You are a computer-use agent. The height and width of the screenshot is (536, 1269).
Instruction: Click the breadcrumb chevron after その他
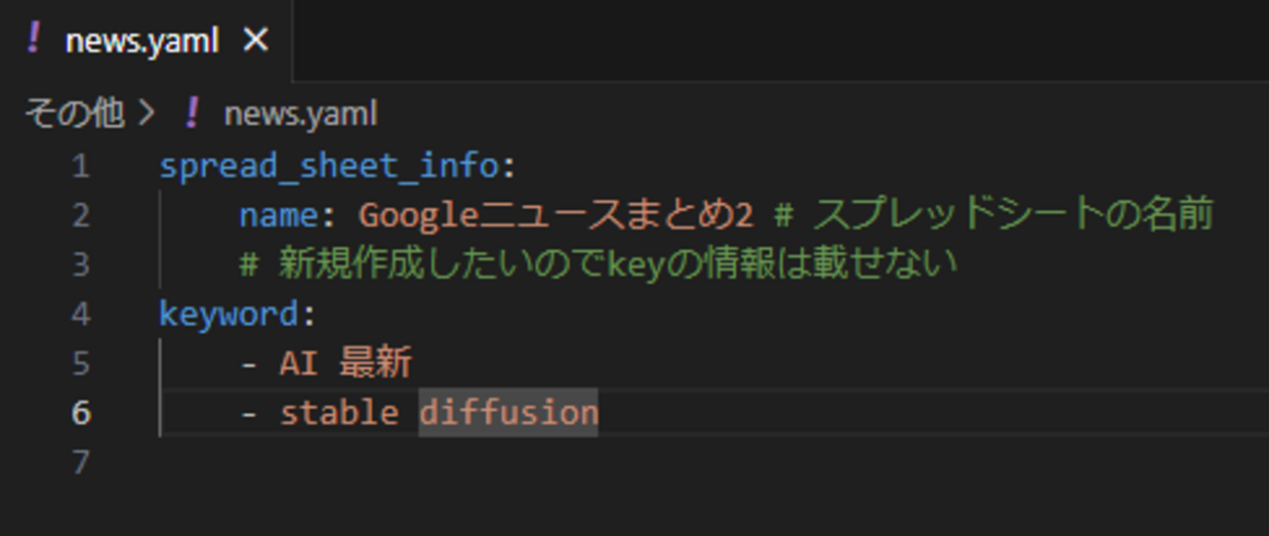pos(146,114)
